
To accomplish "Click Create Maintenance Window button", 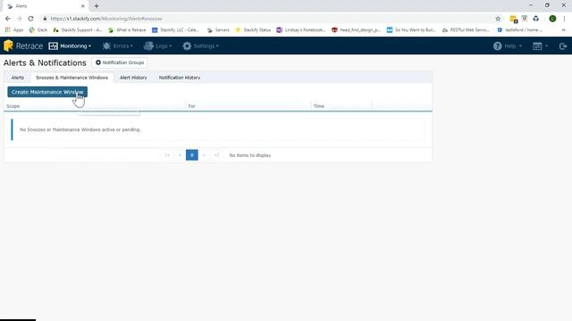I will pyautogui.click(x=47, y=92).
